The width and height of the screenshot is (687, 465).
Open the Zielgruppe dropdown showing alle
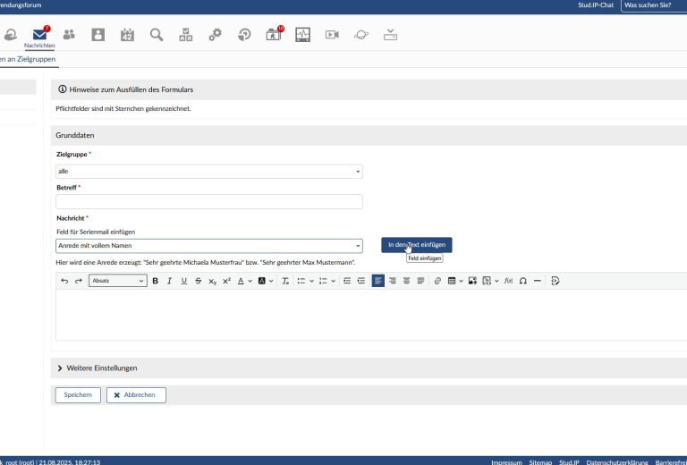click(209, 171)
